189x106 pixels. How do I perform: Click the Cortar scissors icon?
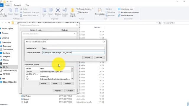pos(21,9)
